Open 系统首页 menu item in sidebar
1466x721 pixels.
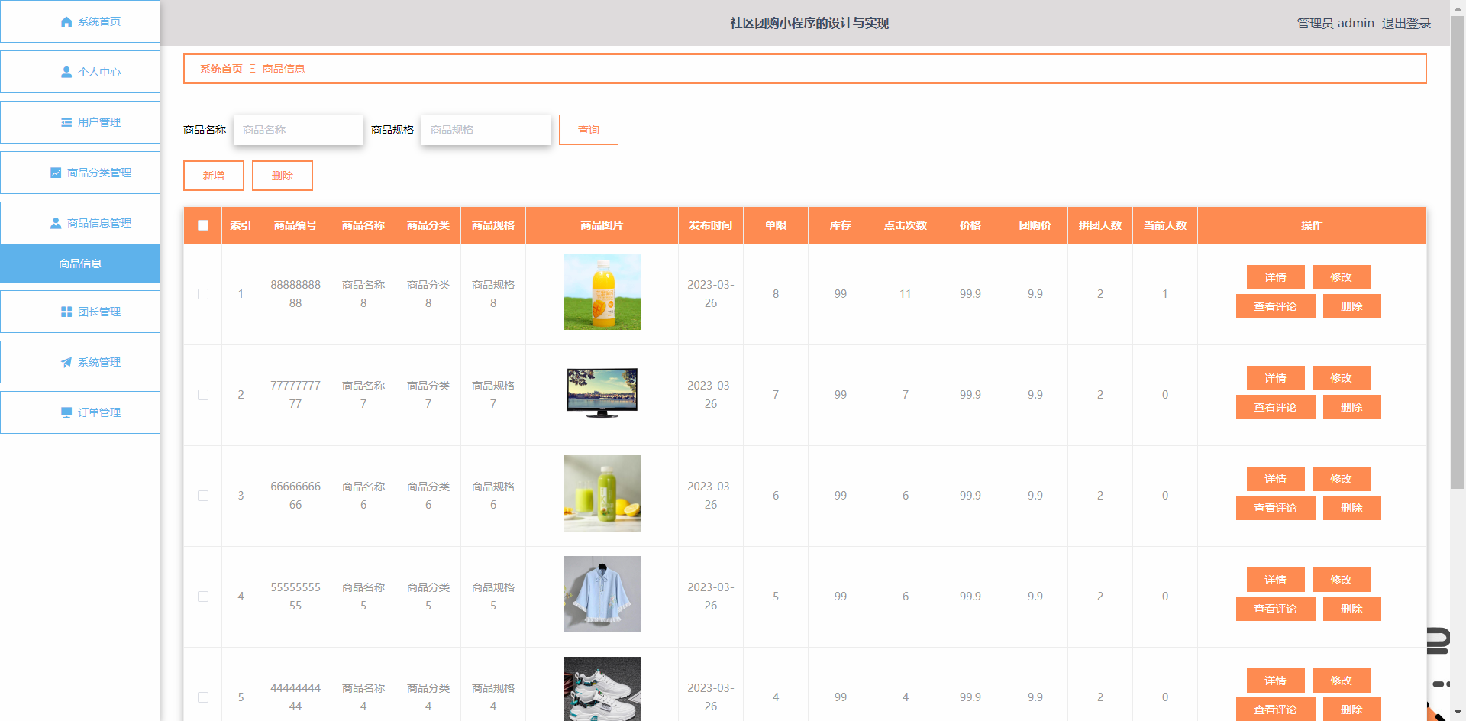pos(80,21)
